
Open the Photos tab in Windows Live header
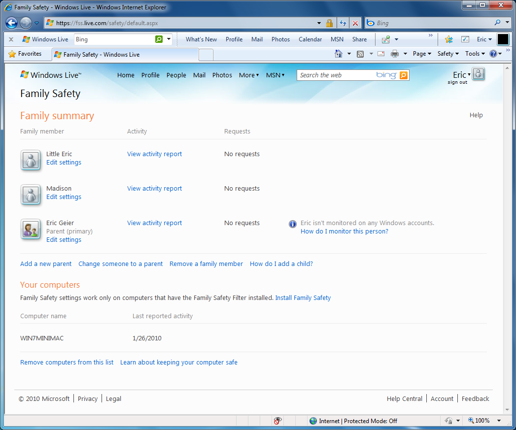222,75
